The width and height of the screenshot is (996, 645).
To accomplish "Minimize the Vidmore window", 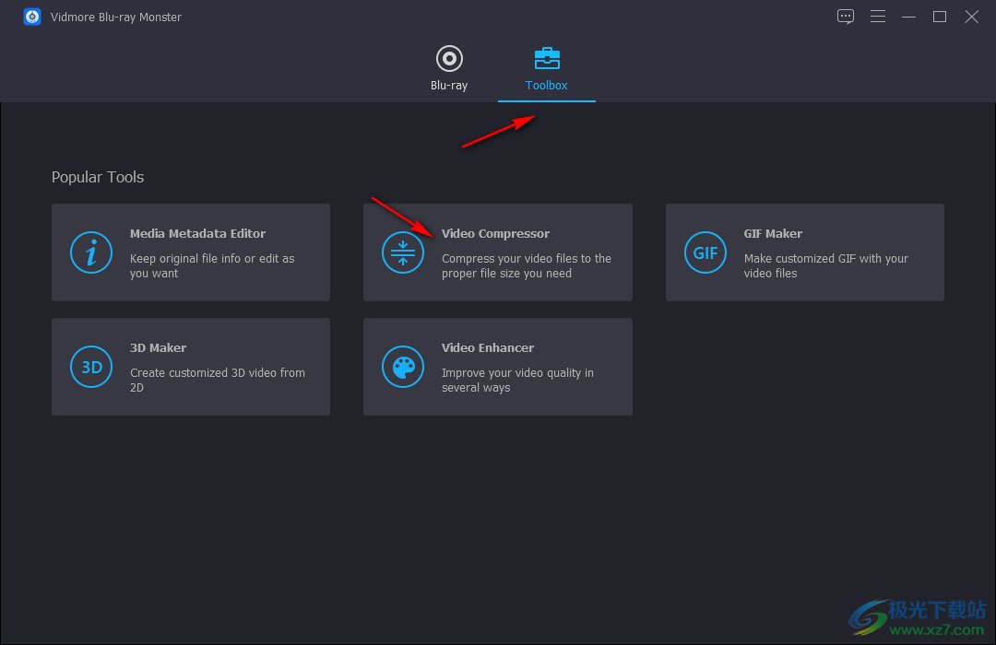I will pyautogui.click(x=909, y=17).
